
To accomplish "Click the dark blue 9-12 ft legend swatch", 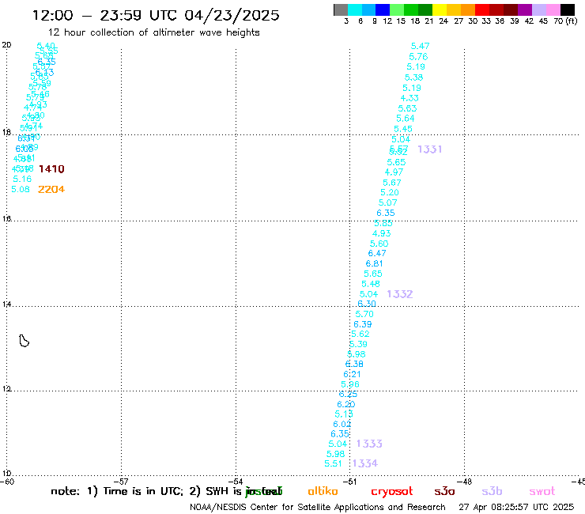I will pyautogui.click(x=383, y=9).
